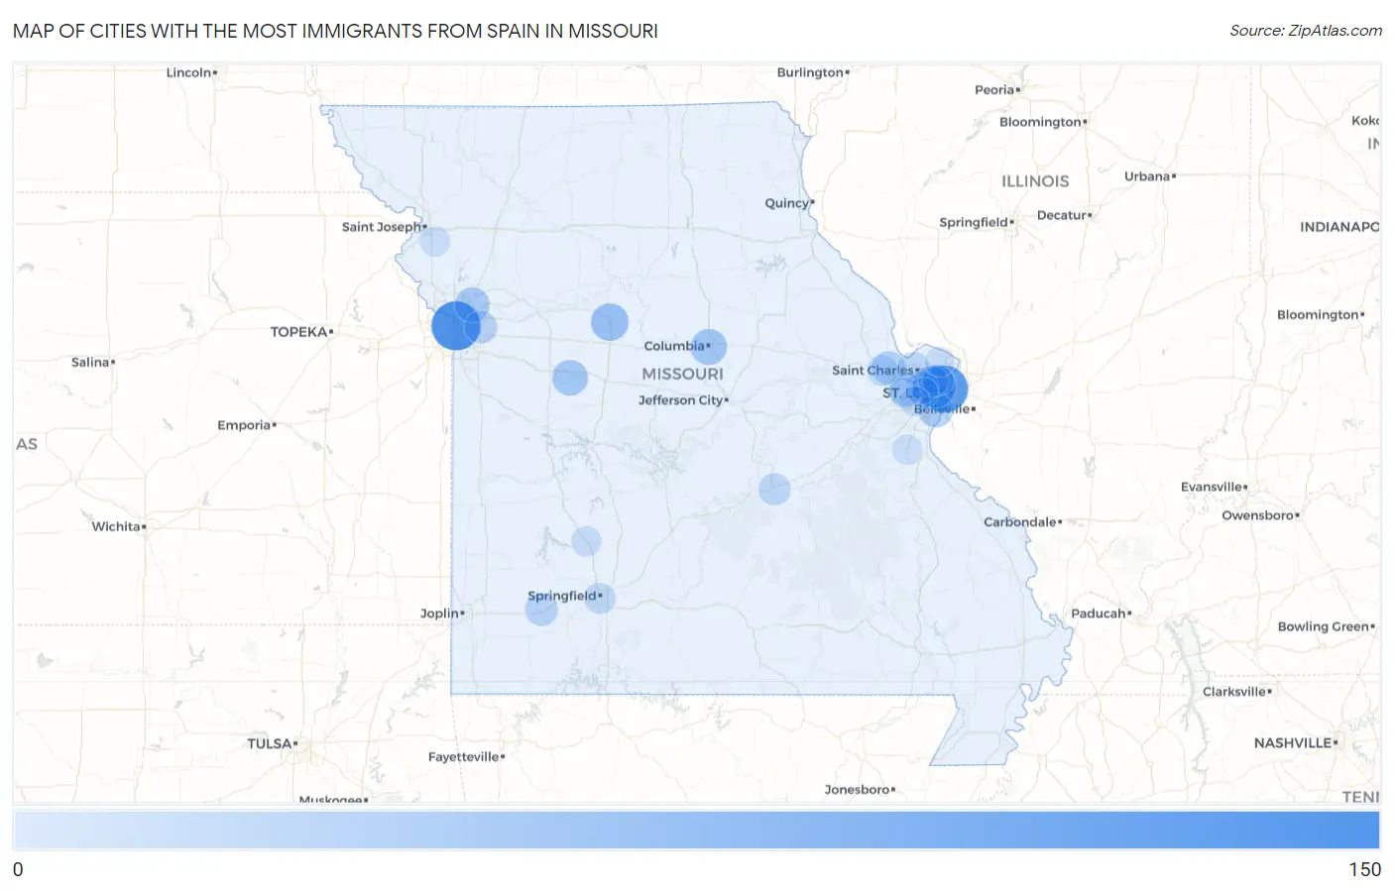Click the MISSOURI state label
The width and height of the screenshot is (1394, 891).
point(682,374)
